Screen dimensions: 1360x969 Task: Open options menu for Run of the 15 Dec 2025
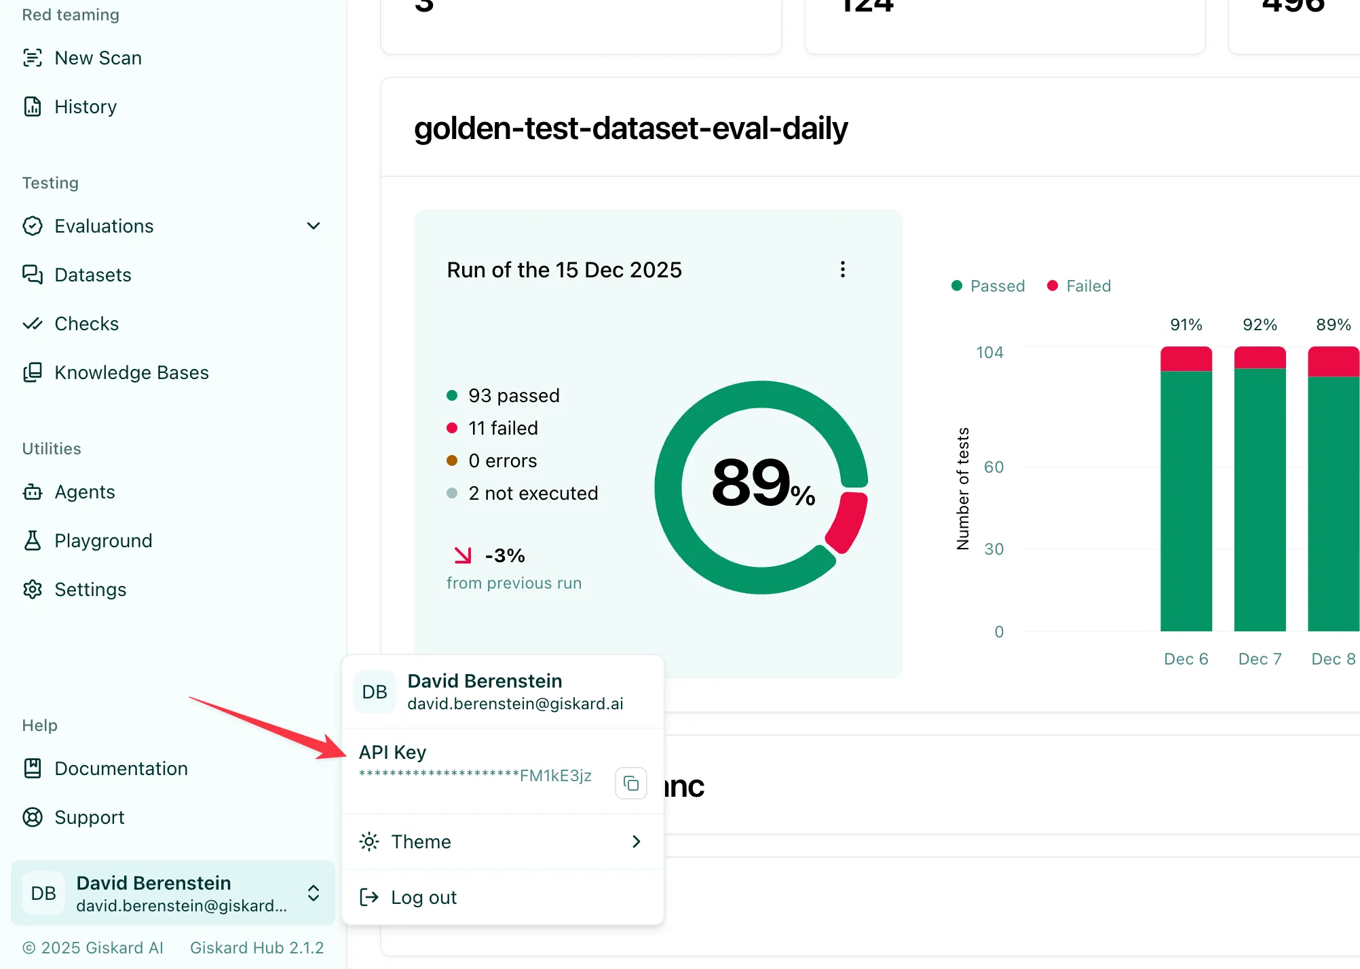(842, 269)
